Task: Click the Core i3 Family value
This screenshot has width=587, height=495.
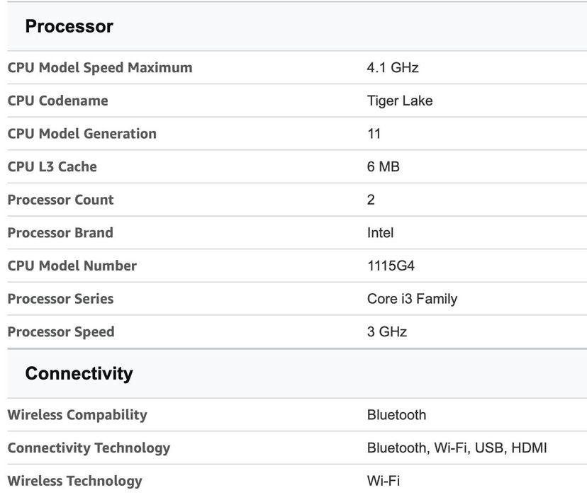Action: 412,299
